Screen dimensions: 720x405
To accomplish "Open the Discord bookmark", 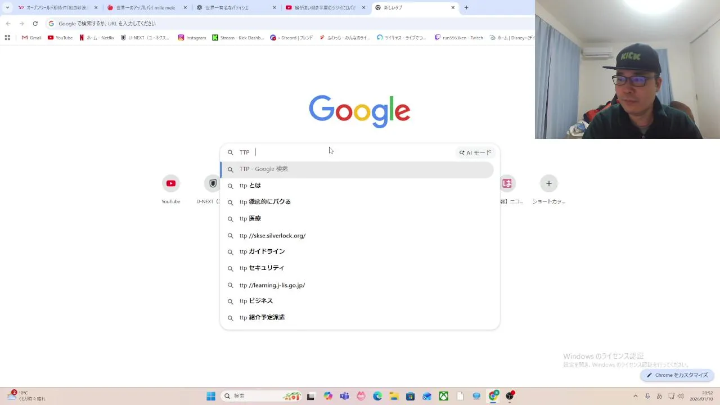I will click(291, 38).
